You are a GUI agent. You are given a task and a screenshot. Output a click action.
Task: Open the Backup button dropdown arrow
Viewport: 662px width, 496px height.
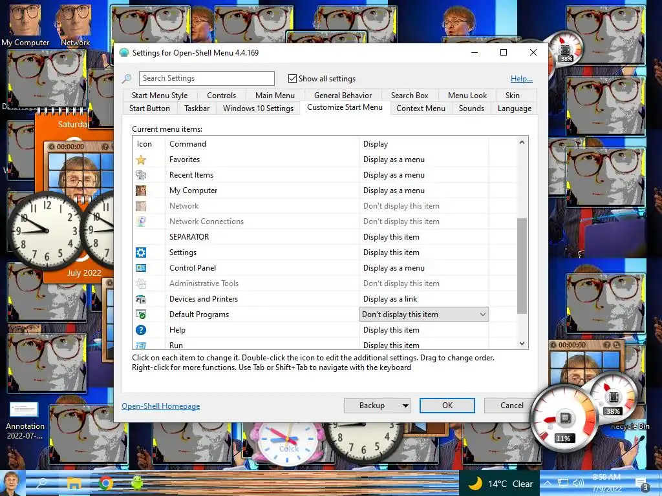pyautogui.click(x=405, y=406)
